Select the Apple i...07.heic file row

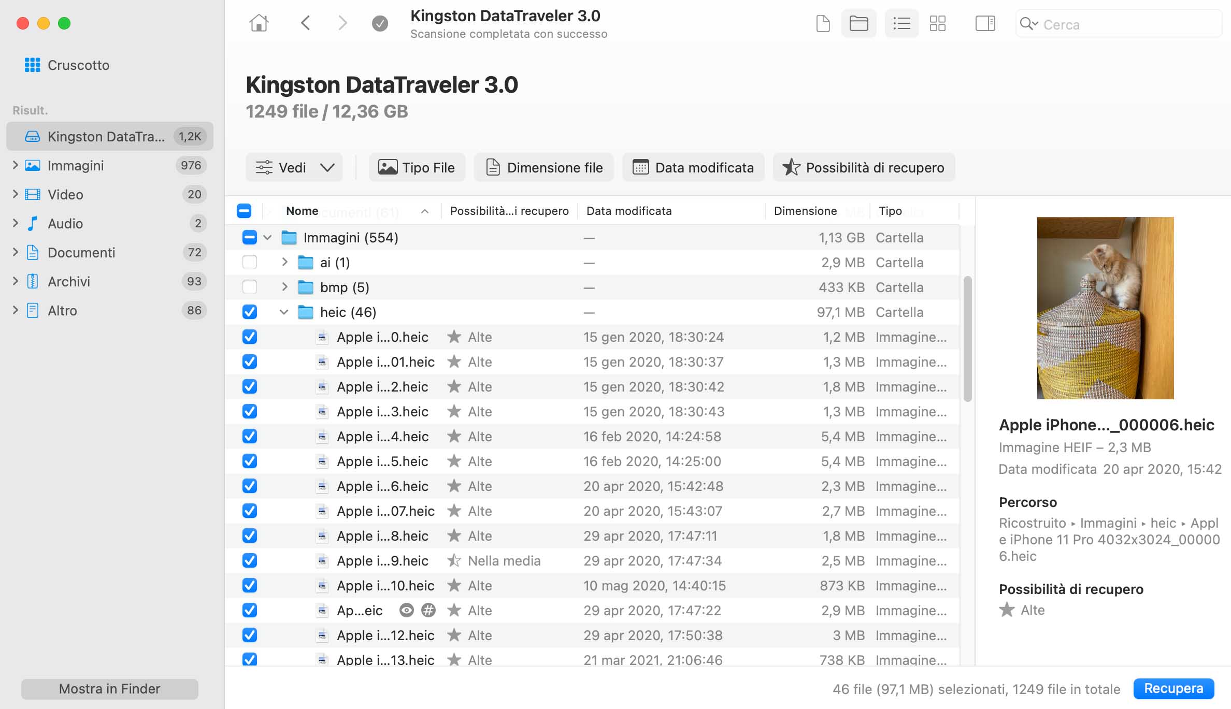(592, 511)
